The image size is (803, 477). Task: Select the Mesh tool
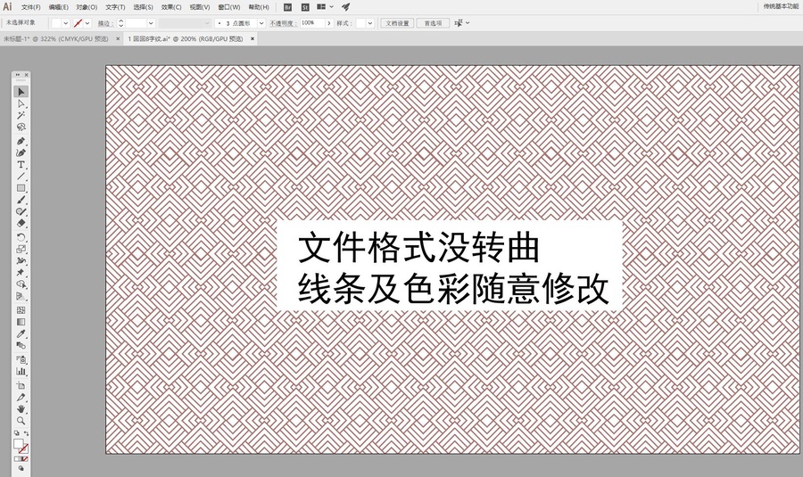[x=21, y=309]
